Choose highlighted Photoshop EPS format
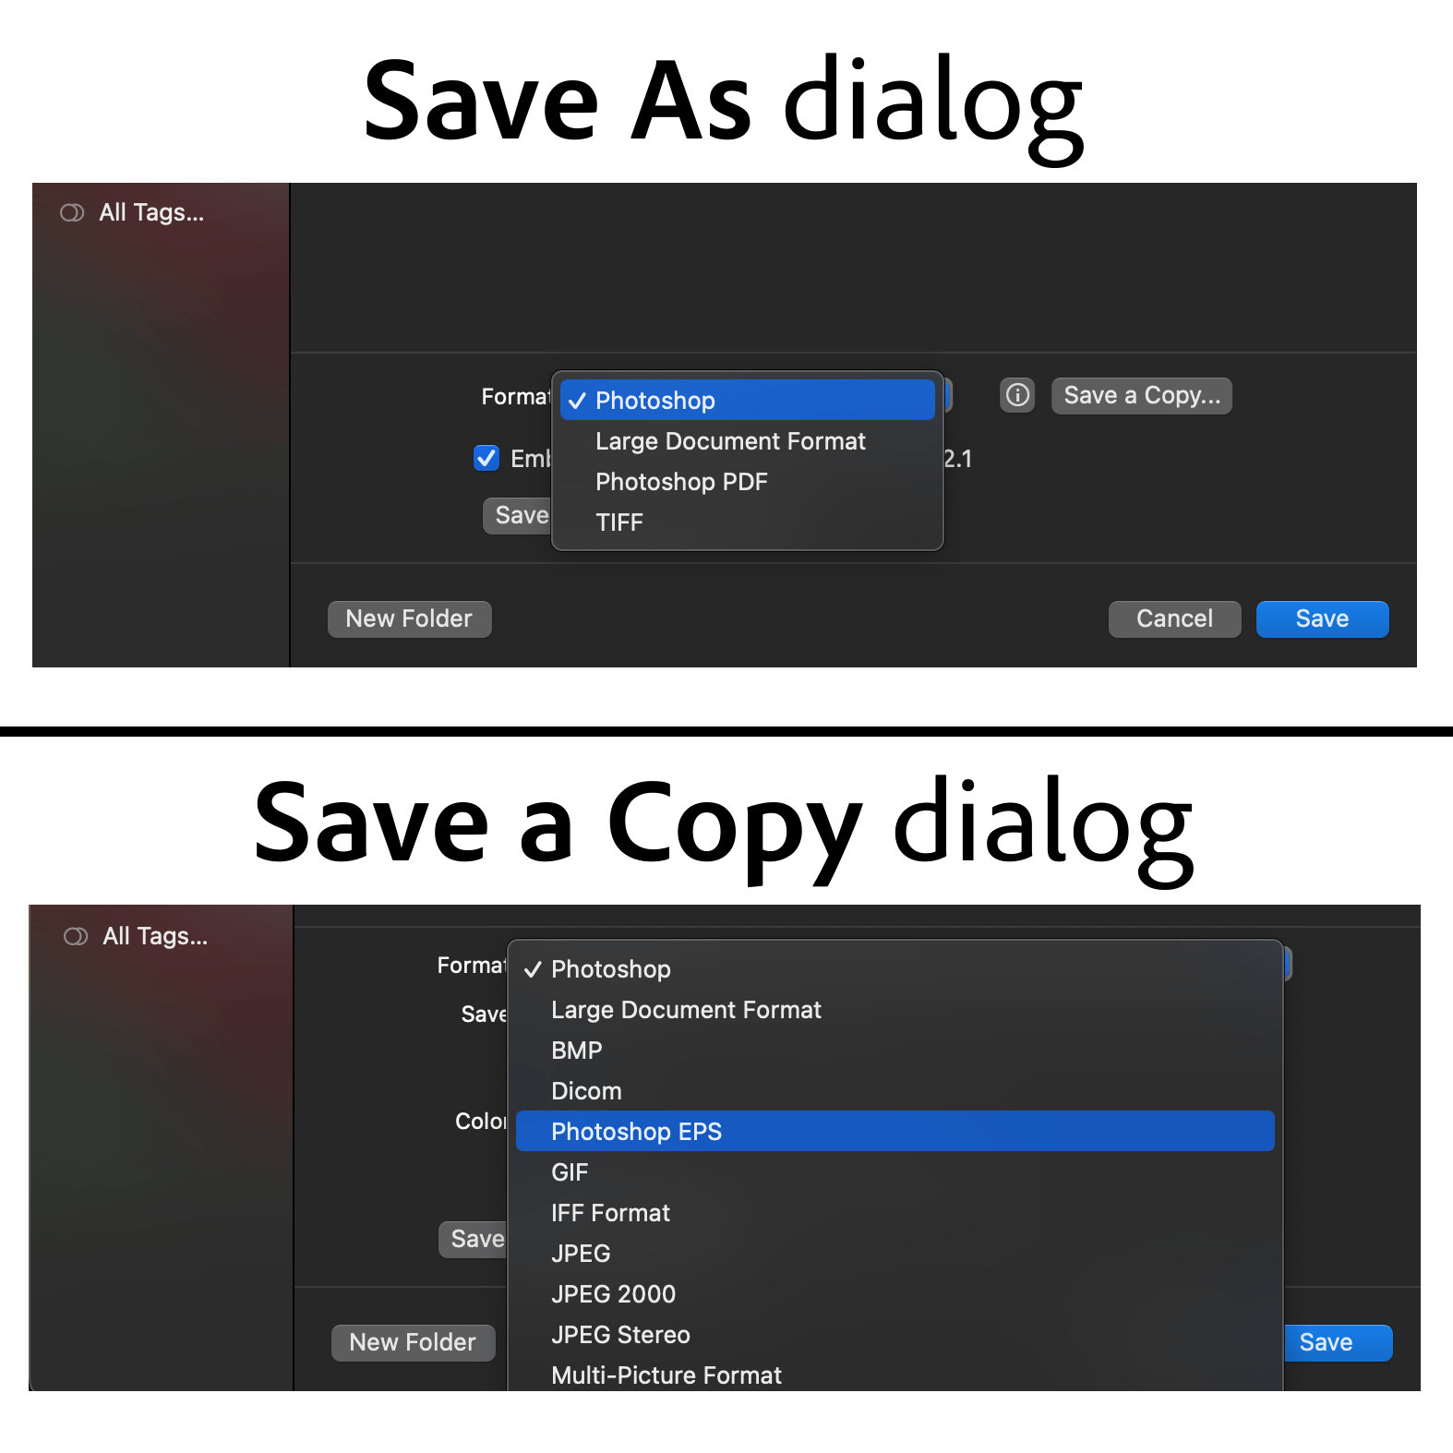 [x=895, y=1131]
